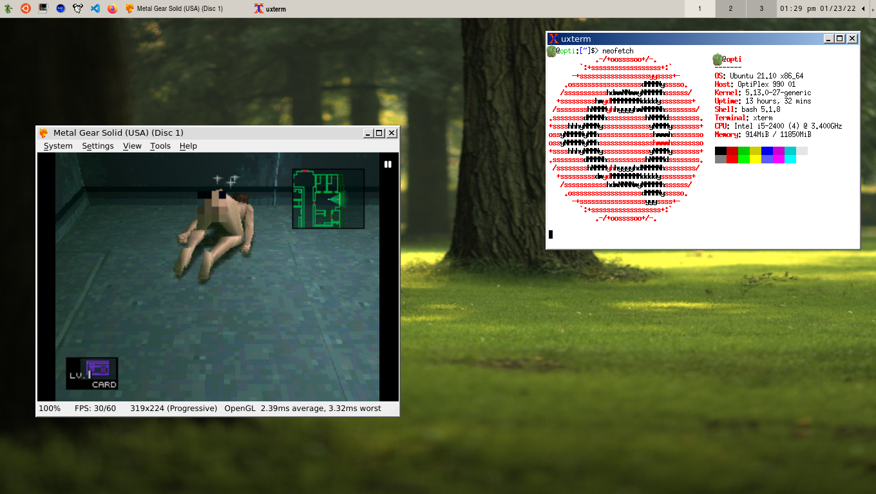876x494 pixels.
Task: Click the Host: OptiPlex 990 line
Action: pyautogui.click(x=755, y=84)
